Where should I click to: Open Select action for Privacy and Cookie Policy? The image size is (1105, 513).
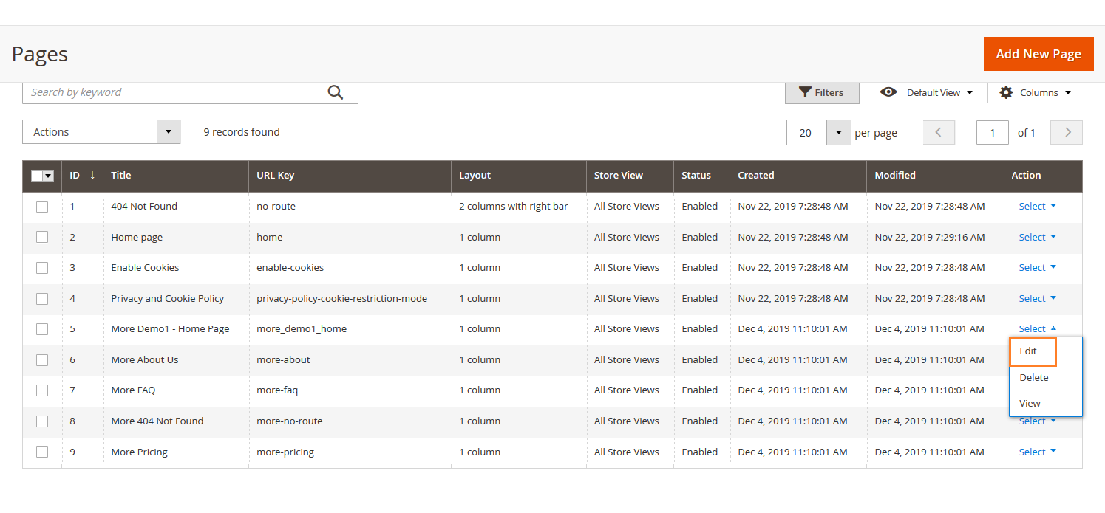[x=1037, y=299]
